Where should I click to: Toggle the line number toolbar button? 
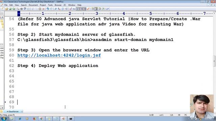[85, 9]
